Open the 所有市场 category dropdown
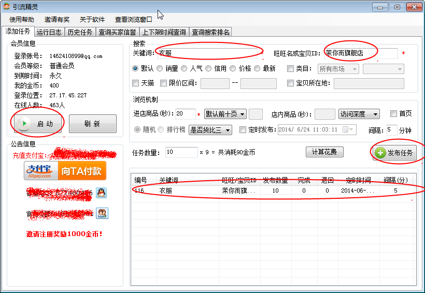This screenshot has height=293, width=425. tap(338, 69)
